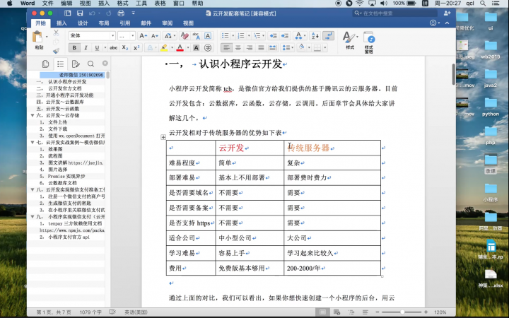Screen dimensions: 509x318
Task: Collapse the 六、云开发~云存储 heading
Action: pos(33,115)
